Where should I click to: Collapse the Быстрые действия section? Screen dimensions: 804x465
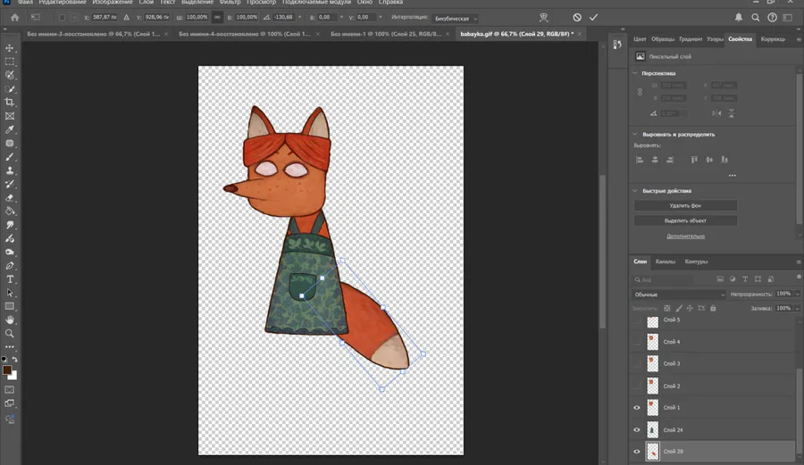pos(635,191)
